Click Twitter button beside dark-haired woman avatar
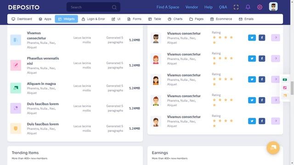The image size is (294, 165). (252, 79)
